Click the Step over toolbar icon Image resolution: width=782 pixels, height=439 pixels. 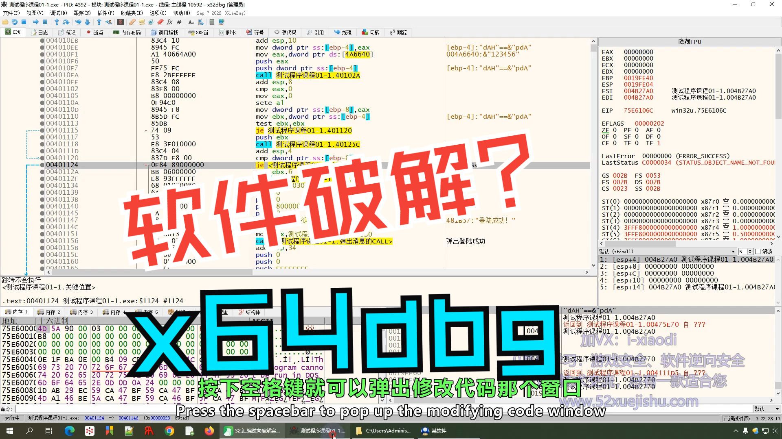pos(66,22)
